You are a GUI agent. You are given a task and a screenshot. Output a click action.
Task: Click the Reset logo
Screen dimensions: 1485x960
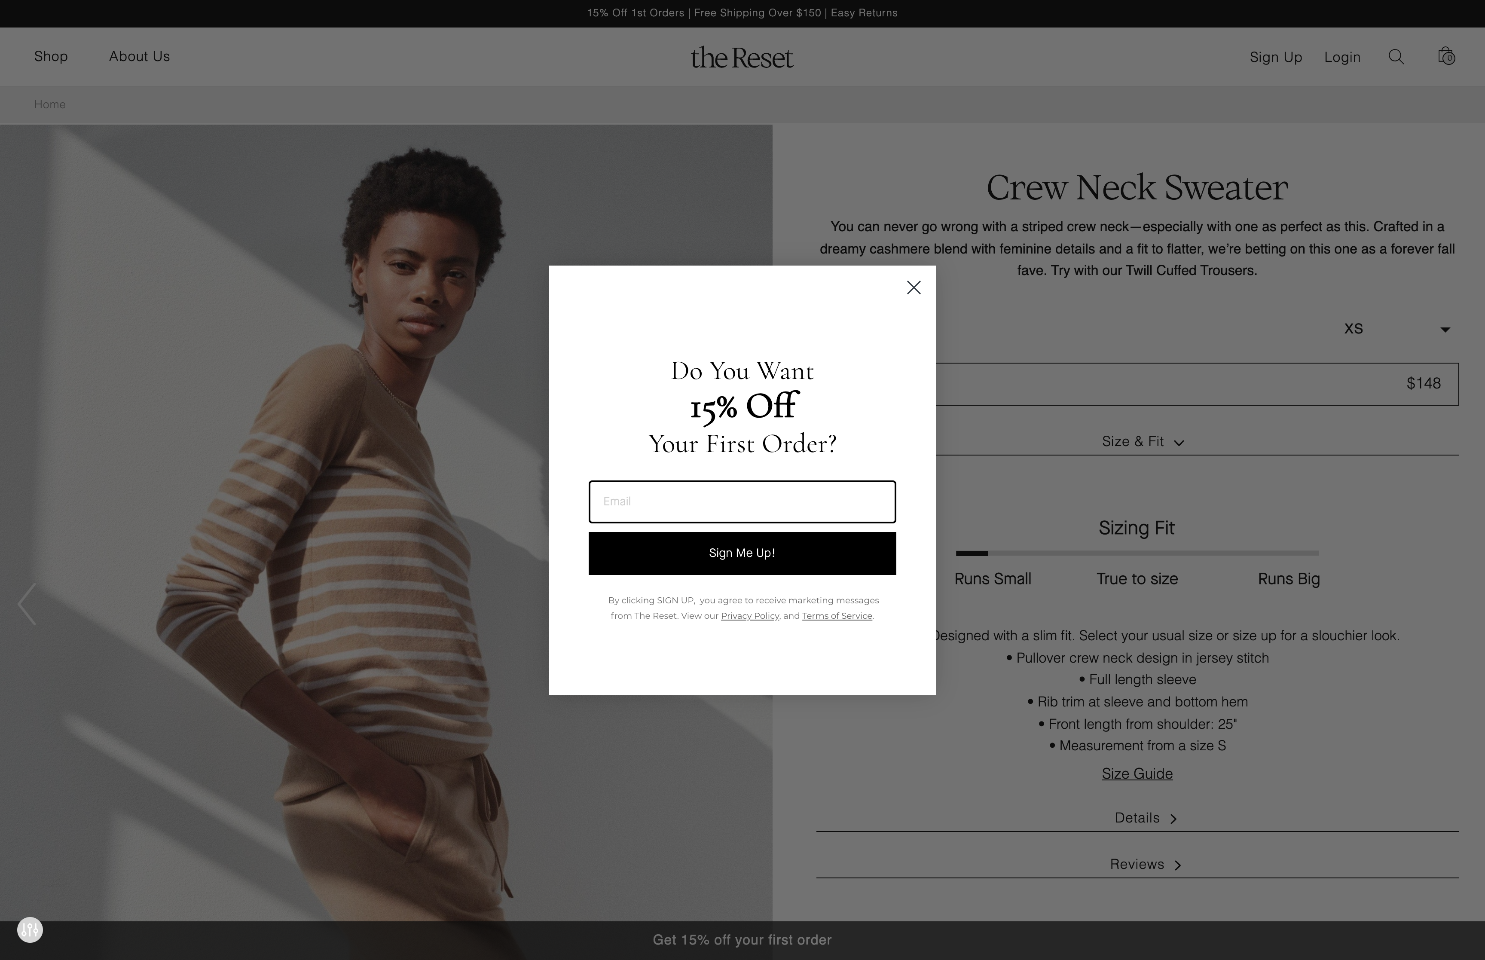coord(742,57)
